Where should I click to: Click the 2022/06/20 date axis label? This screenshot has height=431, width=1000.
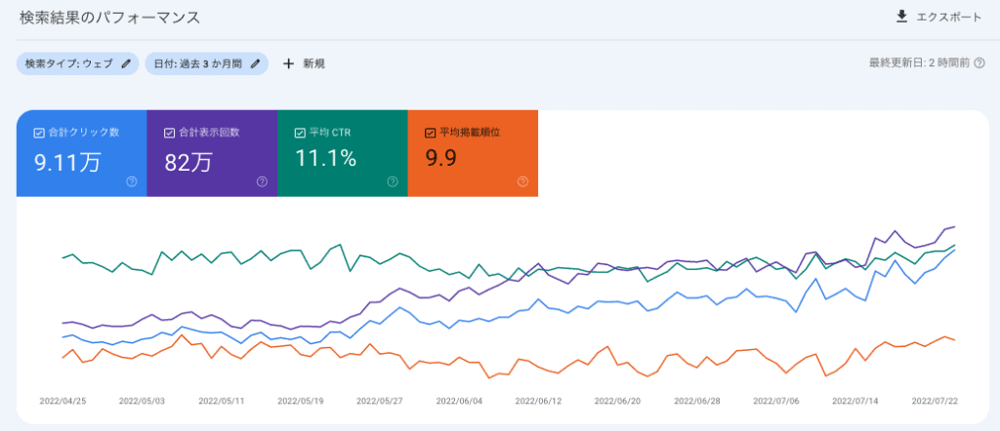617,401
